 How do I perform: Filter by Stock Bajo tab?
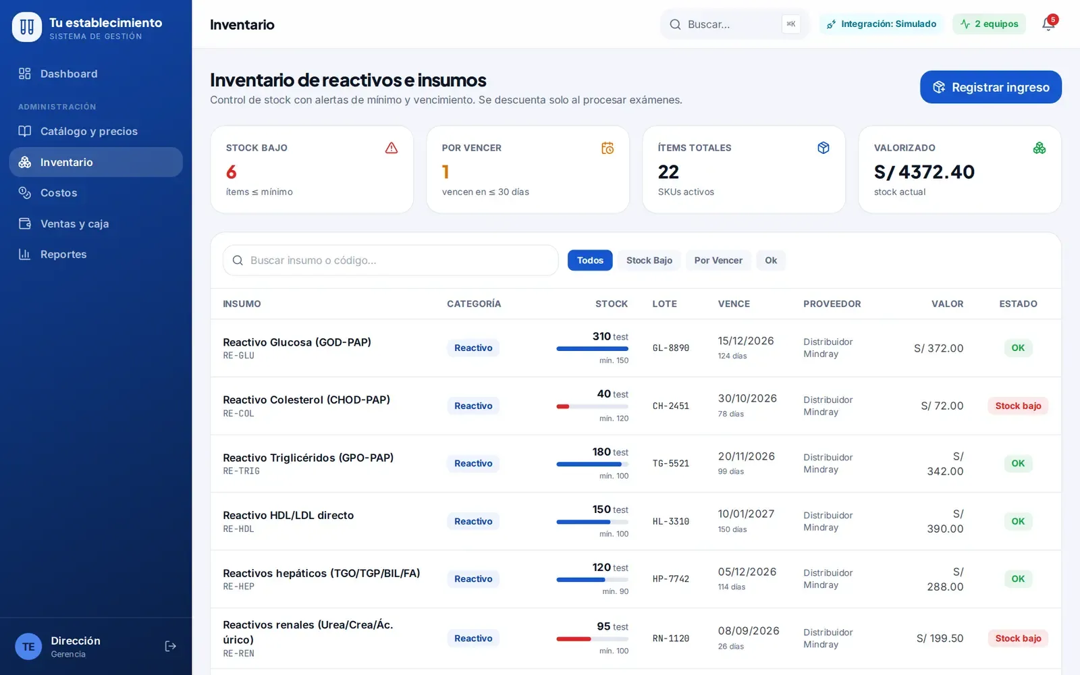pos(649,261)
